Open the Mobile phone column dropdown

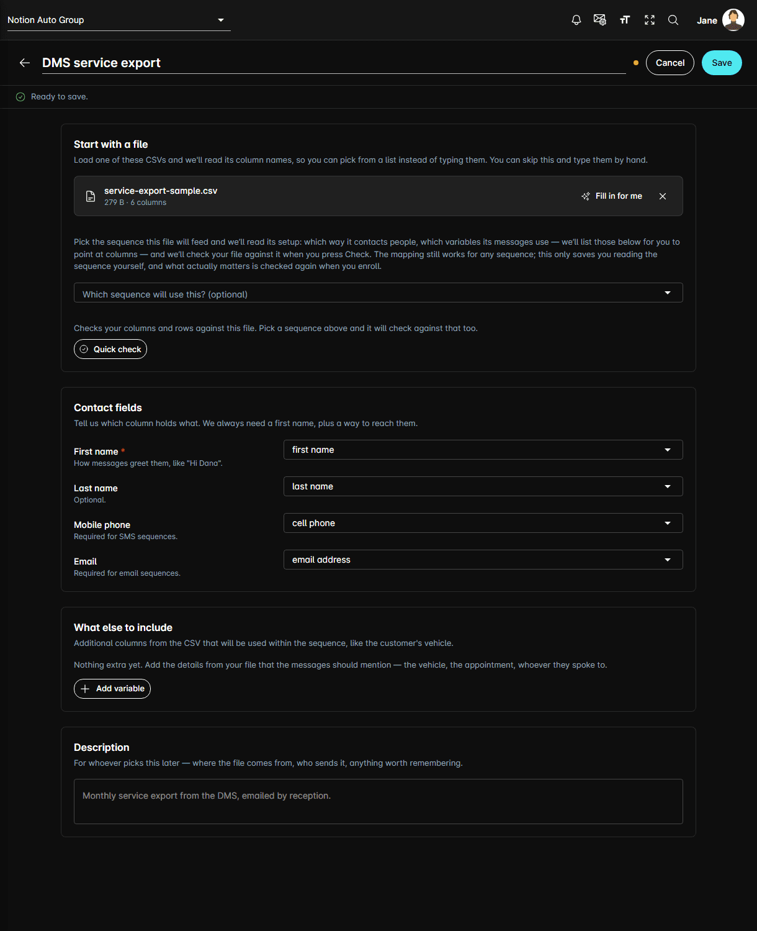click(483, 523)
